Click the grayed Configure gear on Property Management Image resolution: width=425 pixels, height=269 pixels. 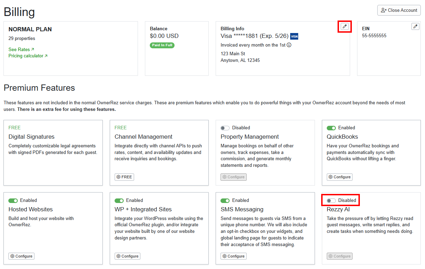click(233, 177)
